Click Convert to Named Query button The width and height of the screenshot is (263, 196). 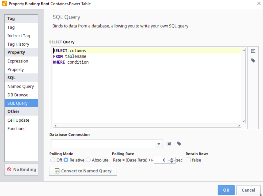83,171
